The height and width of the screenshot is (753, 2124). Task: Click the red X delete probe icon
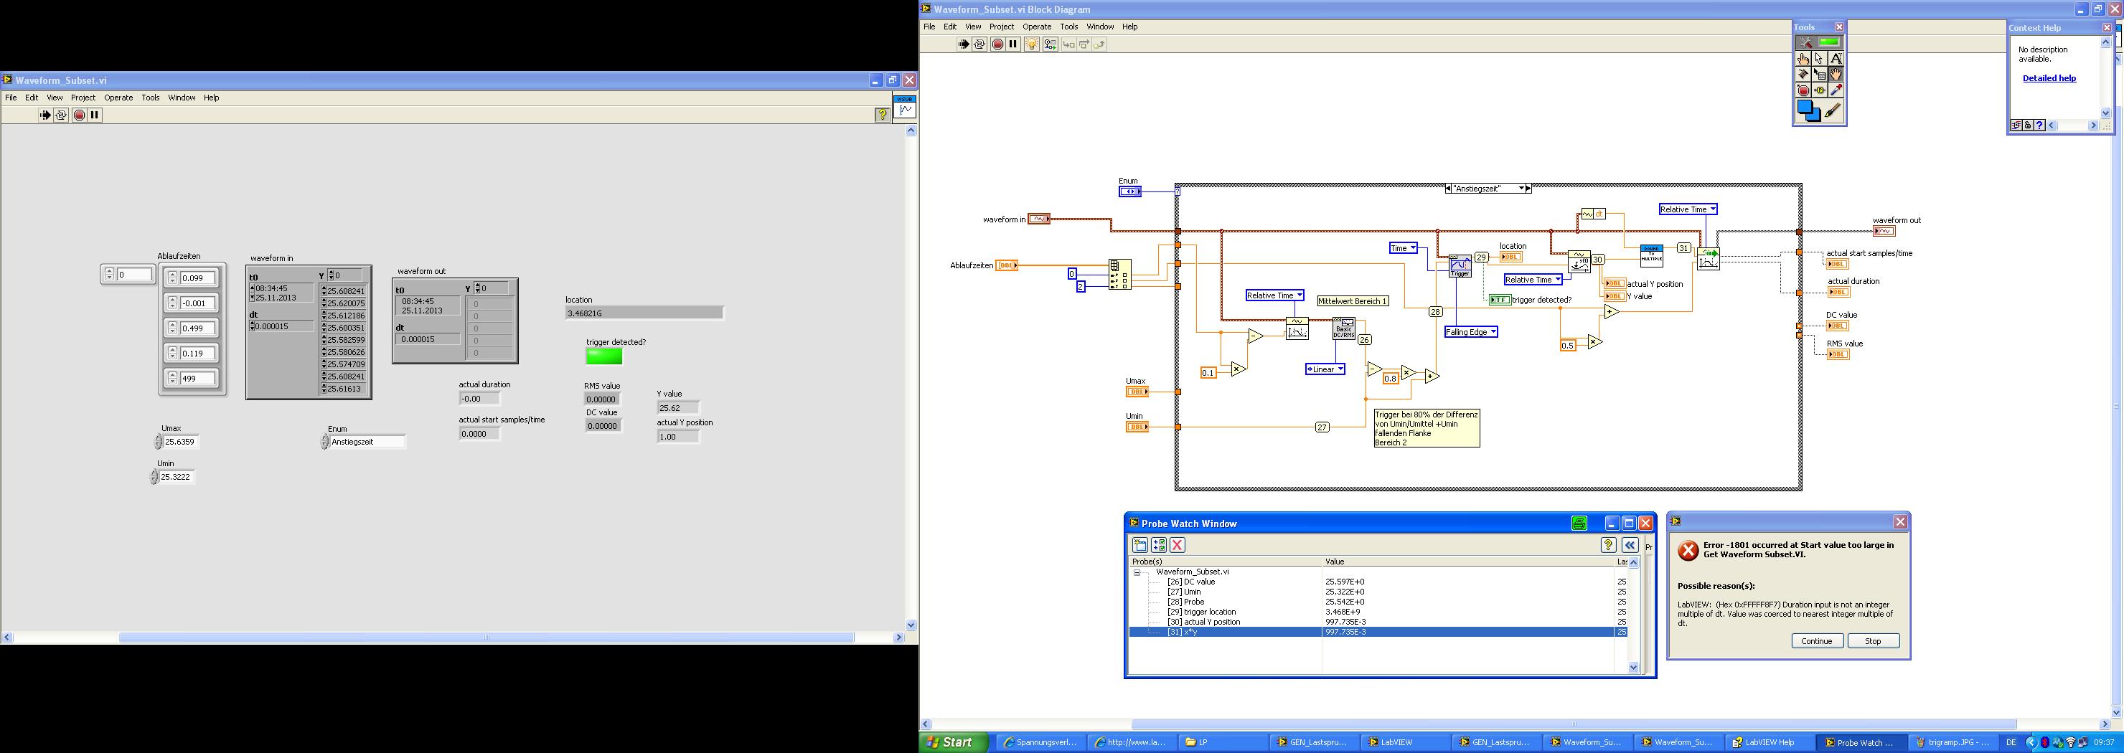point(1178,544)
